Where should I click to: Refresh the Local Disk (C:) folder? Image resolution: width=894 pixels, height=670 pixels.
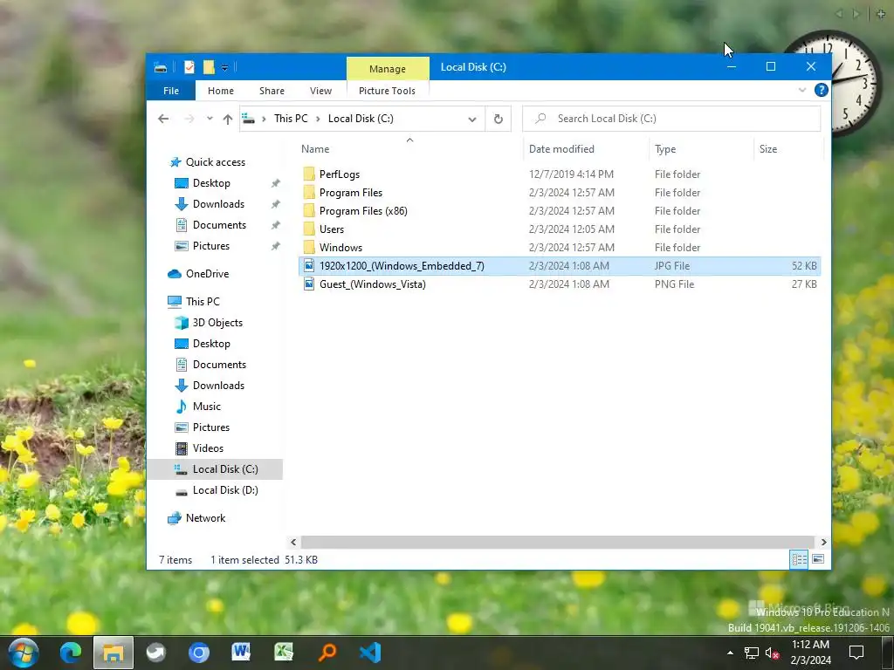[x=498, y=119]
